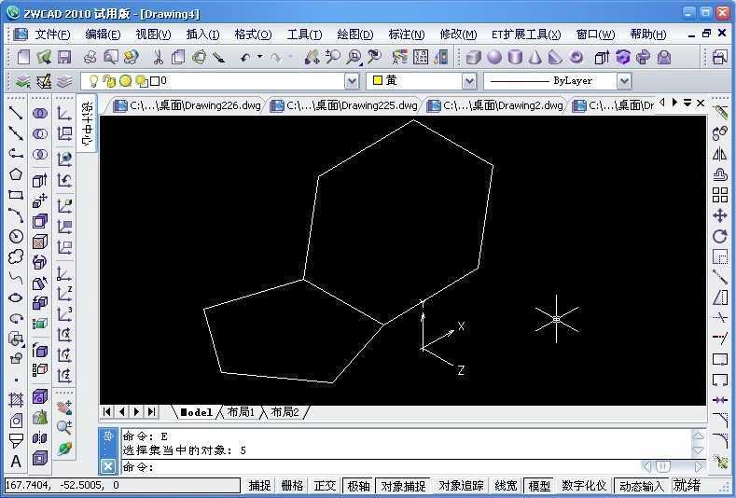Open the 设计中心 side panel tab
Screen dimensions: 736x498
click(x=87, y=122)
